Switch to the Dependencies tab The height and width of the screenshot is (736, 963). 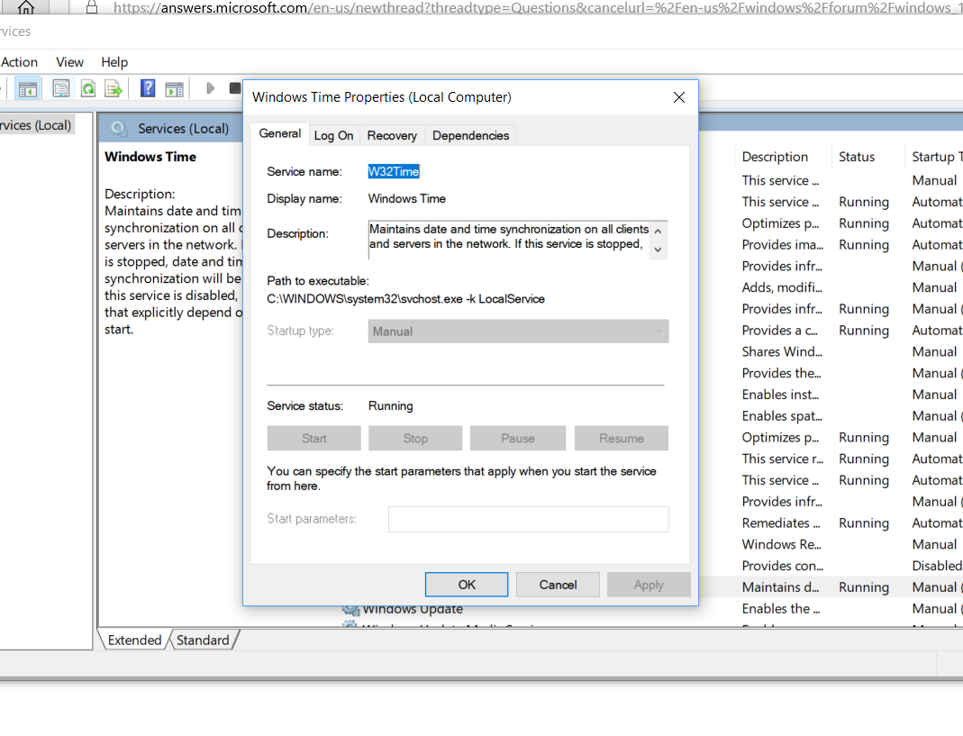(470, 136)
